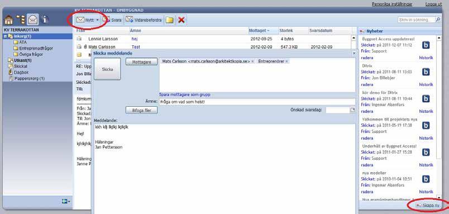449x214 pixels.
Task: Click the large Skicka send button
Action: (107, 69)
